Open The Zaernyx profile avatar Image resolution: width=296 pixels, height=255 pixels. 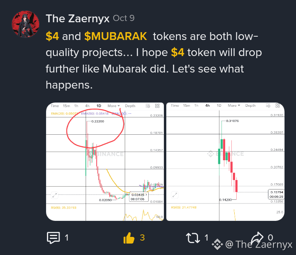[x=26, y=24]
